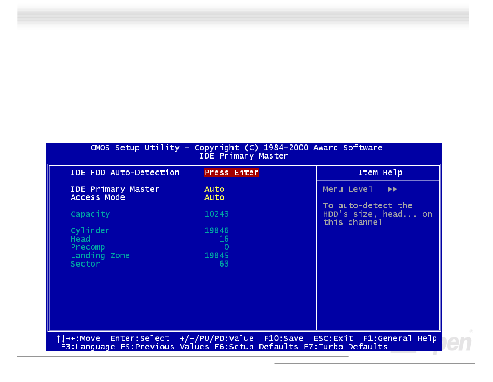This screenshot has height=382, width=493.
Task: Click the Cylinder value 19846
Action: (x=216, y=231)
